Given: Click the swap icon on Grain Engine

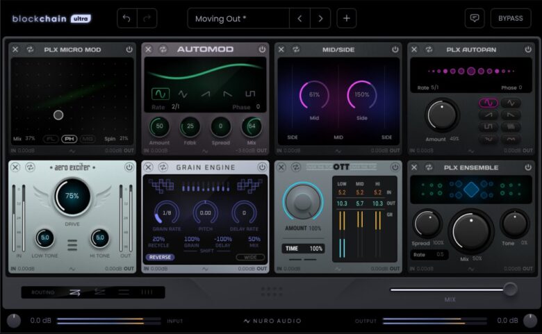Looking at the screenshot, I should pos(163,167).
